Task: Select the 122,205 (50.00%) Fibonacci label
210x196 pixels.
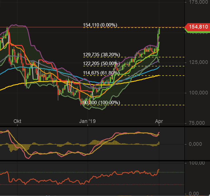Action: click(x=101, y=64)
